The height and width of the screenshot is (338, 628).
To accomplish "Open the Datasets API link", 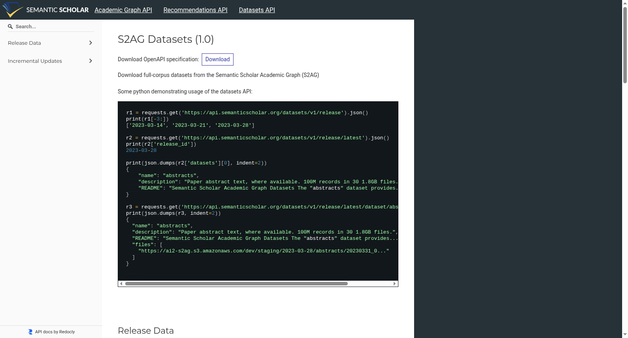I will [257, 10].
